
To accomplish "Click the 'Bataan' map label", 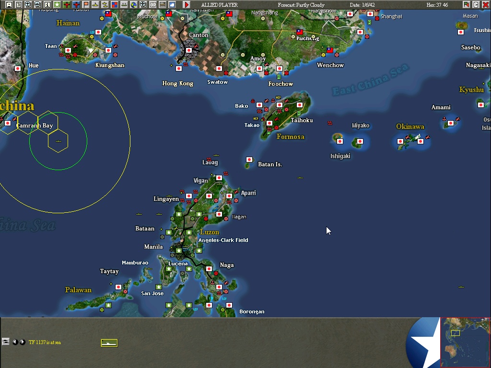I will pos(145,229).
